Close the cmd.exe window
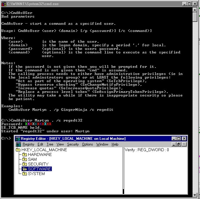Viewport: 200px width, 199px height. coord(195,4)
